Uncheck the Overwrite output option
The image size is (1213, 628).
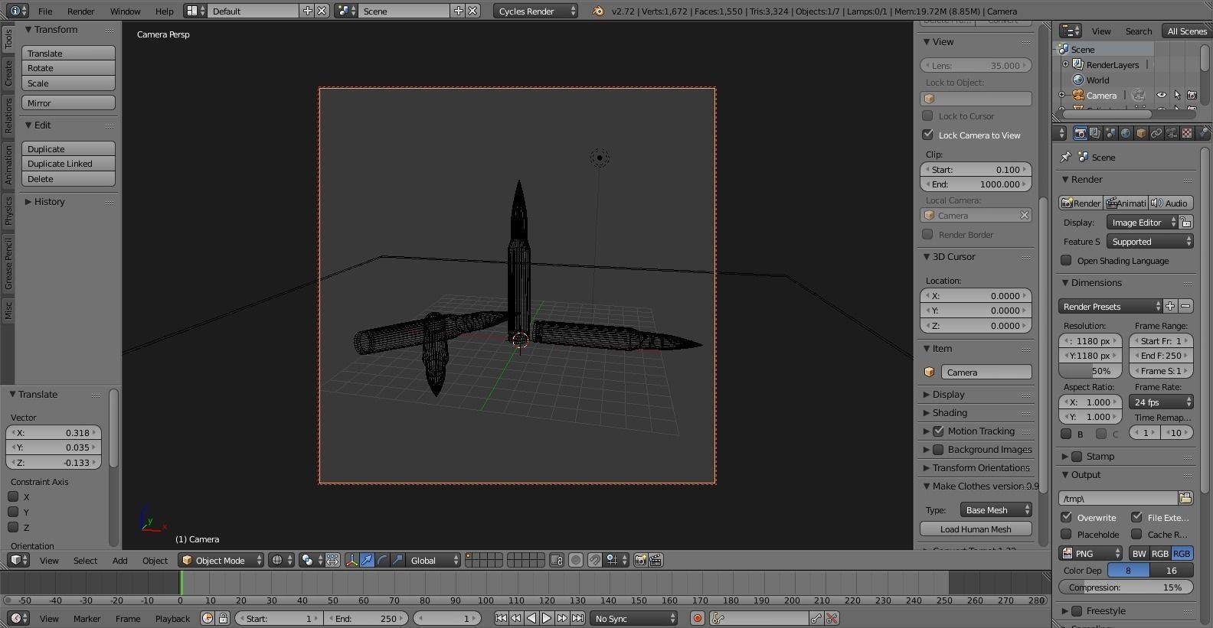[1066, 517]
